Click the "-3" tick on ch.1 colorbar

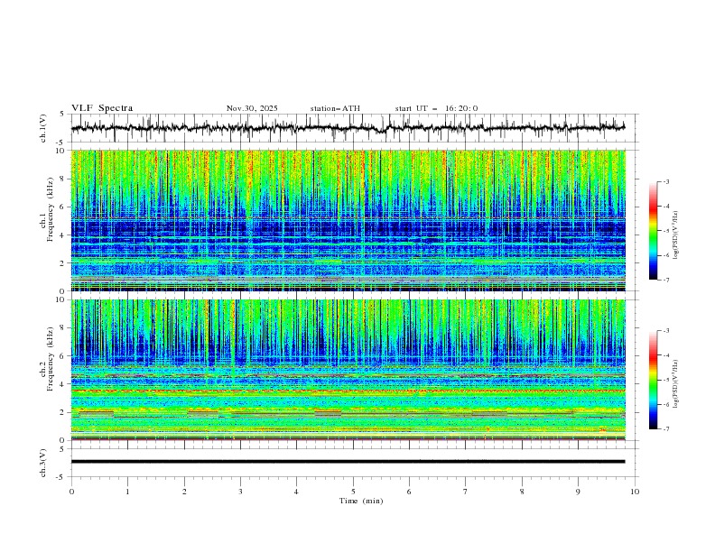point(665,181)
